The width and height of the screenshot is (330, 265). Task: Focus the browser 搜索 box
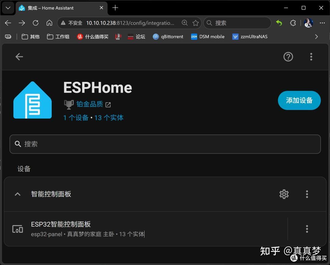(237, 23)
